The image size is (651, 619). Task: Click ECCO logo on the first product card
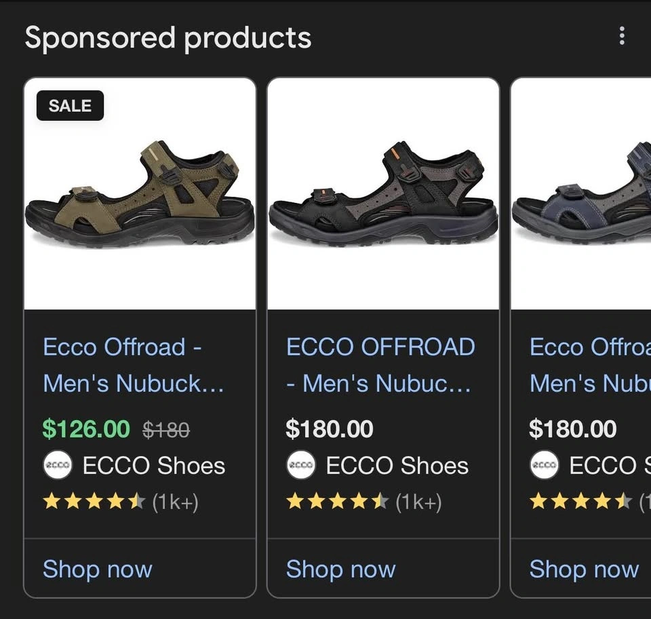tap(58, 466)
